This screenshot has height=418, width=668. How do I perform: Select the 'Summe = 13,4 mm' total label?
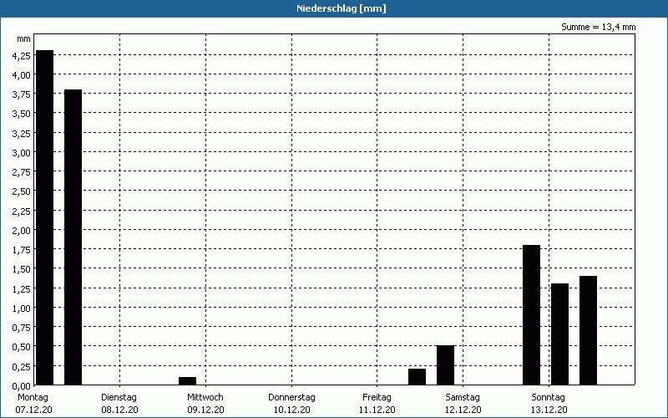598,27
